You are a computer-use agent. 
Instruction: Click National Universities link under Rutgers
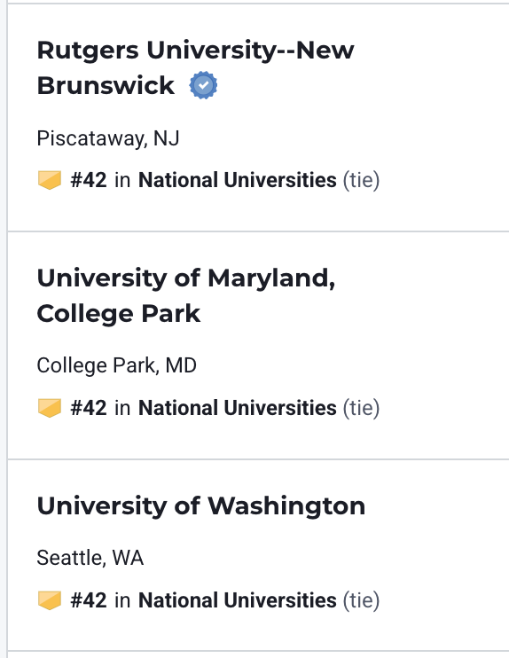point(238,180)
